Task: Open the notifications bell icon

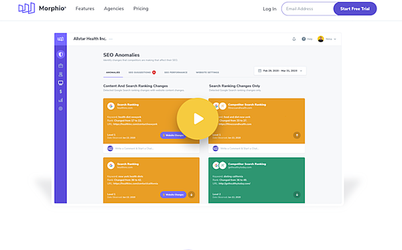Action: [x=294, y=39]
